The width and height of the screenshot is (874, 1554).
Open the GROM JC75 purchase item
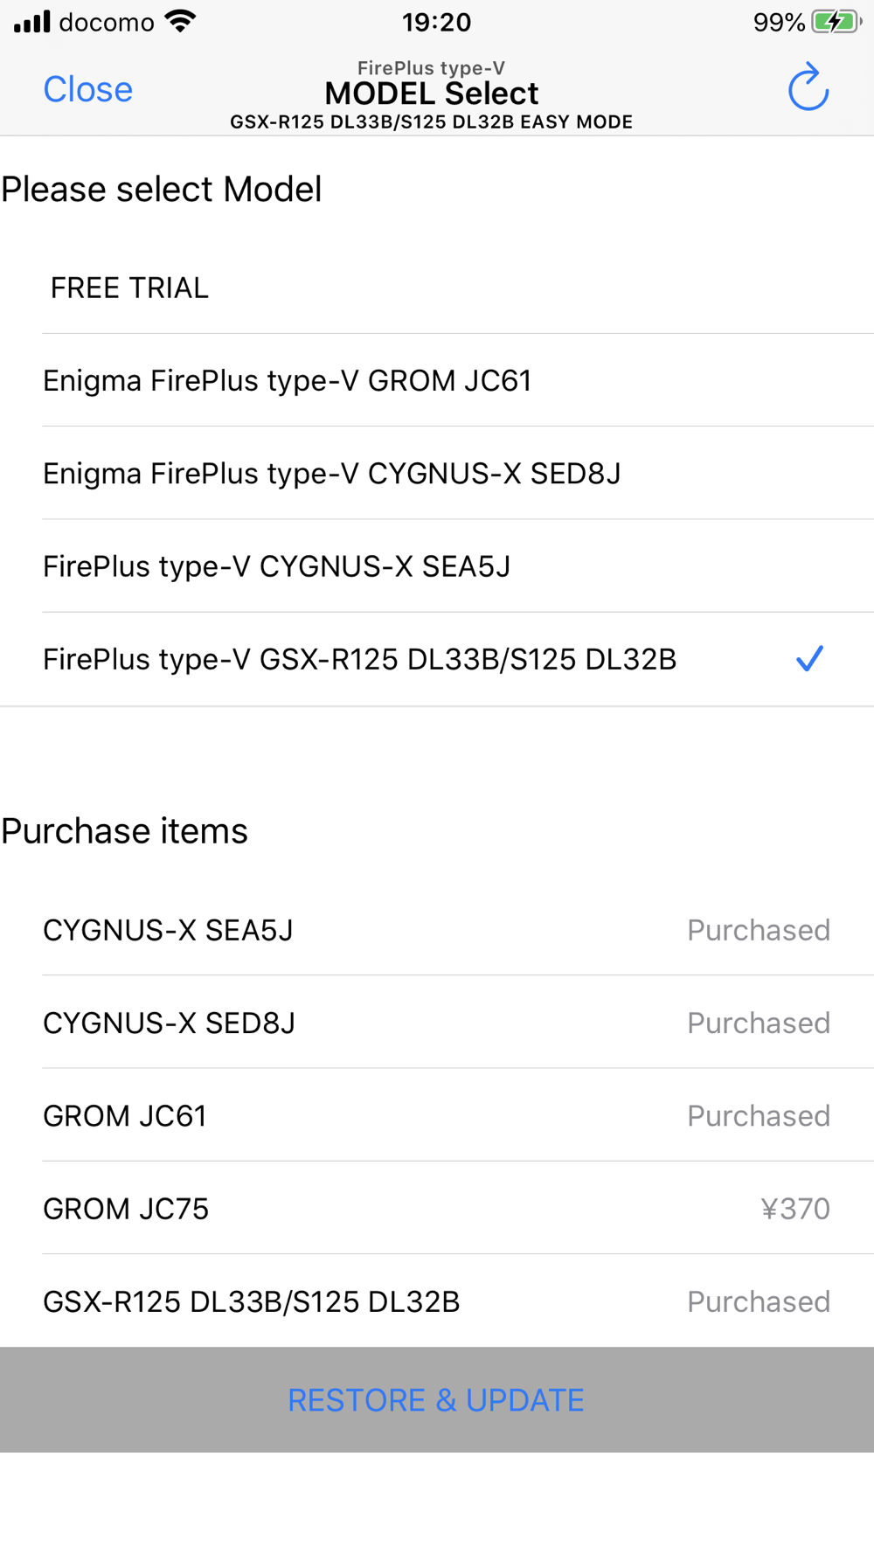pos(127,1209)
